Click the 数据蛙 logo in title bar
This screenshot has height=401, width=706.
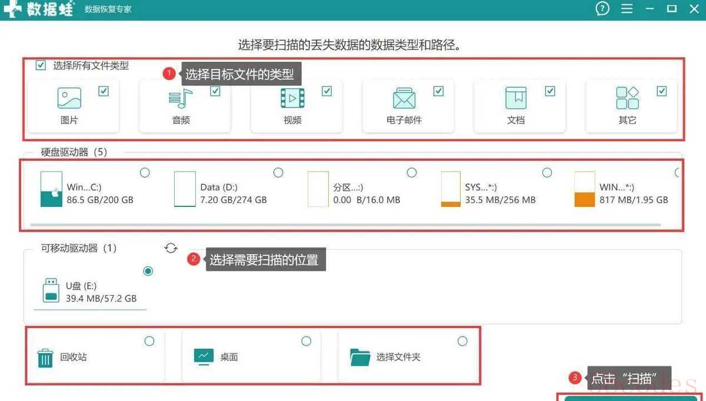[x=38, y=9]
